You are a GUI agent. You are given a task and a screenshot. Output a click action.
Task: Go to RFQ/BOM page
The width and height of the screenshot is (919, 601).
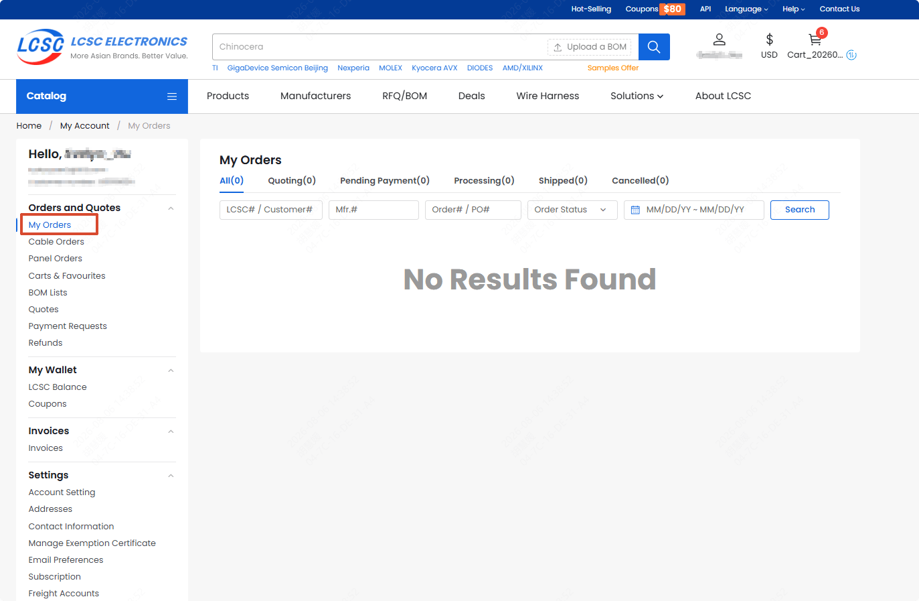404,96
